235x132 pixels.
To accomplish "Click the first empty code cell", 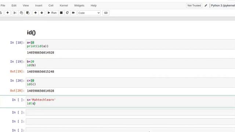I will click(x=130, y=112).
